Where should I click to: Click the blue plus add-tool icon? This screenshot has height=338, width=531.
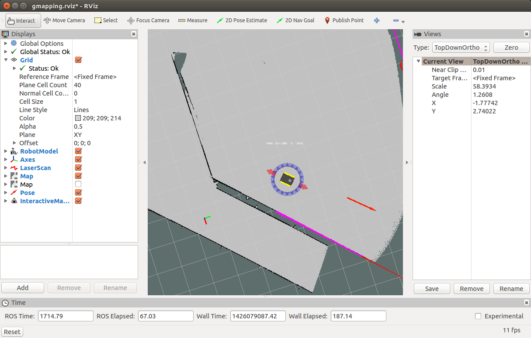(377, 20)
